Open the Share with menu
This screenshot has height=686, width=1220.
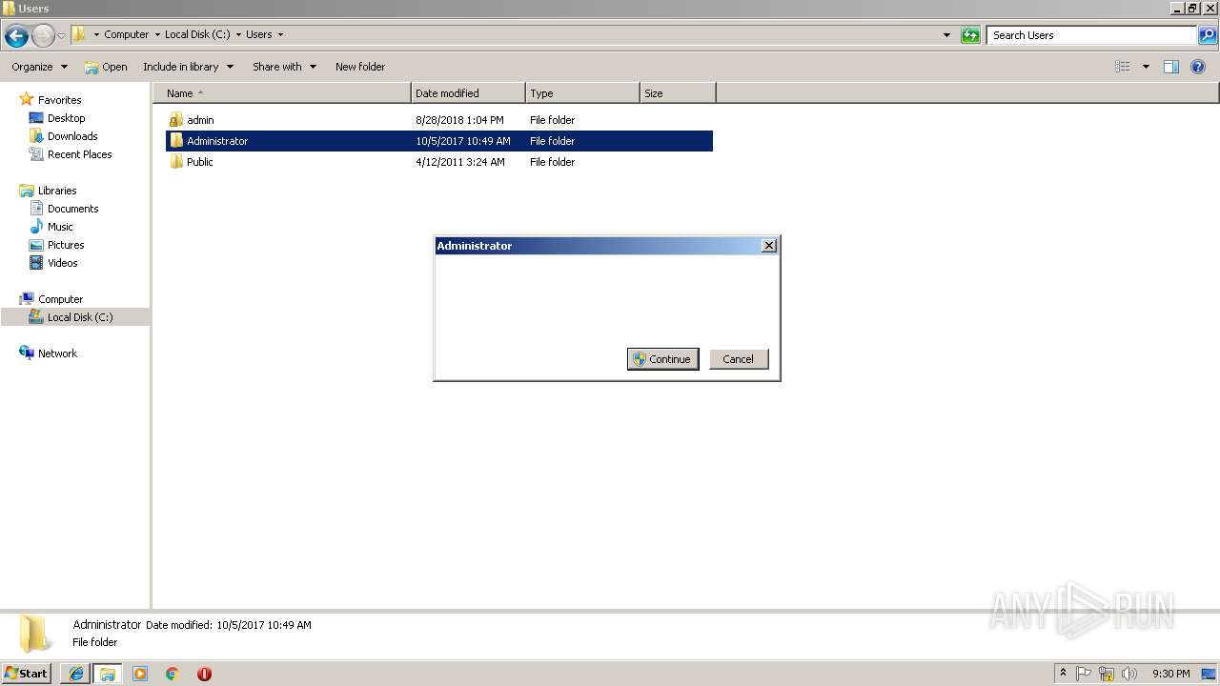click(284, 67)
